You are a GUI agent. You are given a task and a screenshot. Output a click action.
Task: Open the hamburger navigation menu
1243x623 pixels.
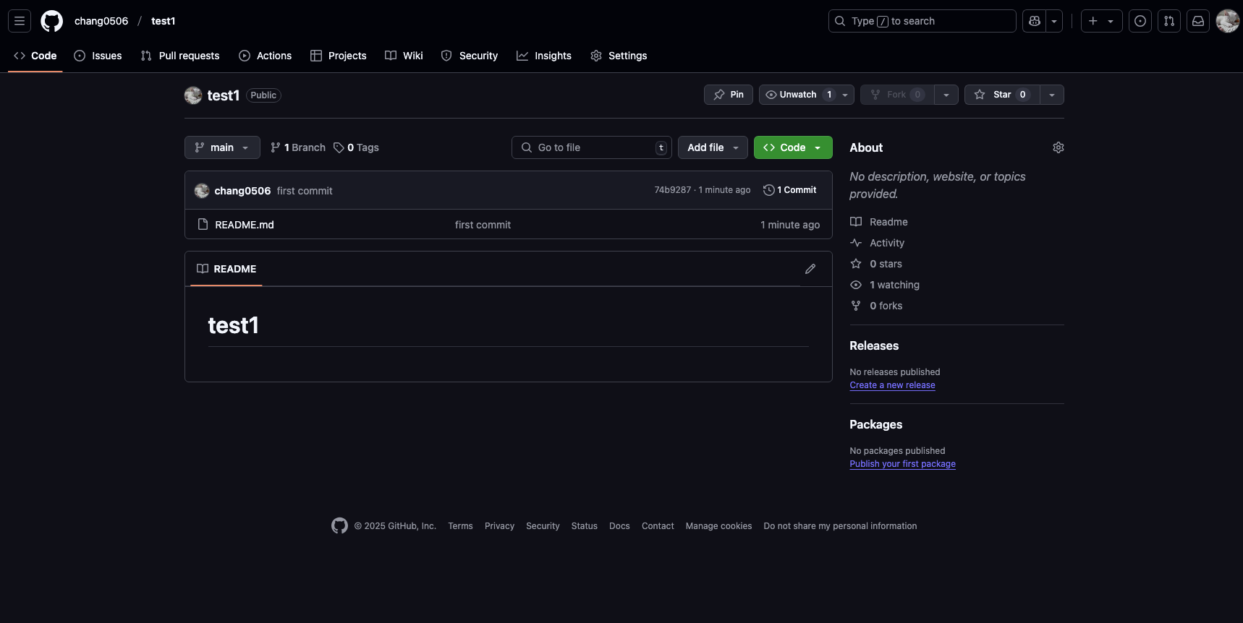coord(20,21)
